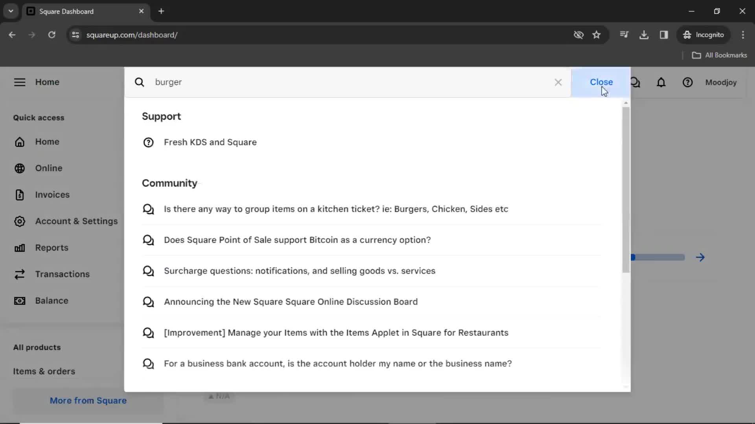Open Surcharge questions community post
This screenshot has height=424, width=755.
(x=299, y=271)
